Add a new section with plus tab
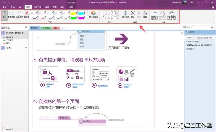The image size is (216, 132). (63, 28)
